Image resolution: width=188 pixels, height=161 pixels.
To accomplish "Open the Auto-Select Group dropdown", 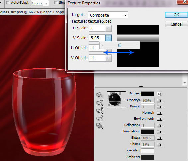I will click(x=40, y=3).
